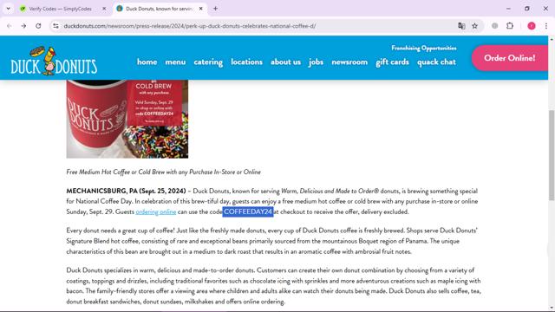Click the Free Medium Hot Coffee italic subtitle
Viewport: 555px width, 312px height.
[164, 172]
